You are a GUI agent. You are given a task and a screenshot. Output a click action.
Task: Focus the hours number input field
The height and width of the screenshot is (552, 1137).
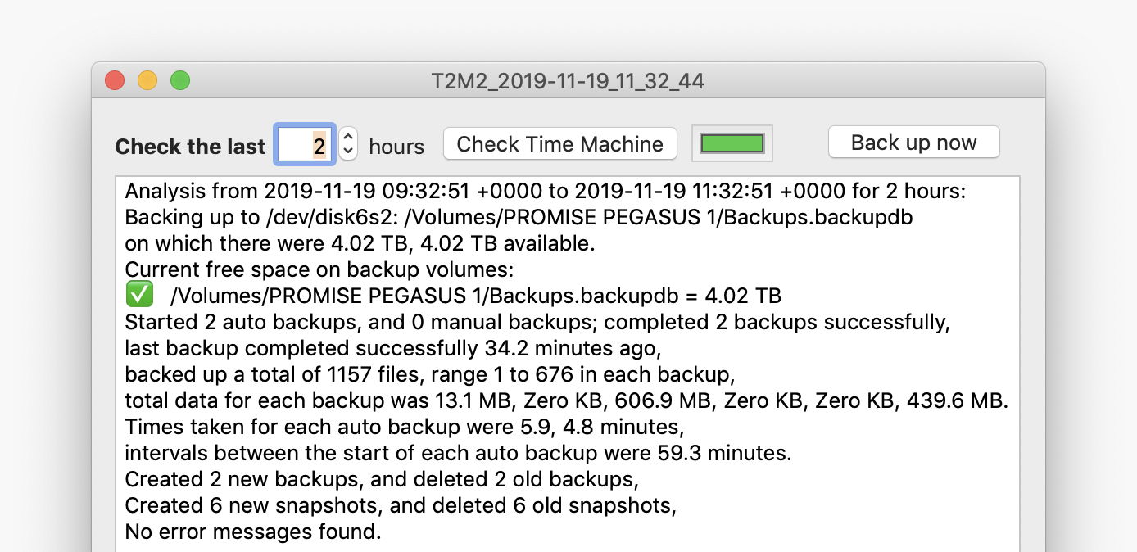(304, 145)
